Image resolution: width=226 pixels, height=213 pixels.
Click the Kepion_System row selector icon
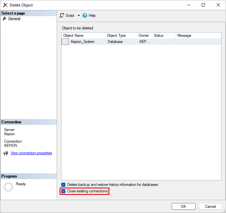pos(65,42)
